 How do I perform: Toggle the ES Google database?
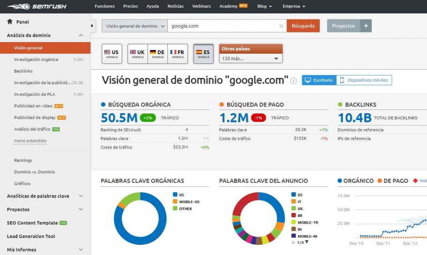(x=203, y=54)
